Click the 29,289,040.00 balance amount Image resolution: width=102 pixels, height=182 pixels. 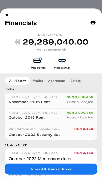[x=55, y=42]
